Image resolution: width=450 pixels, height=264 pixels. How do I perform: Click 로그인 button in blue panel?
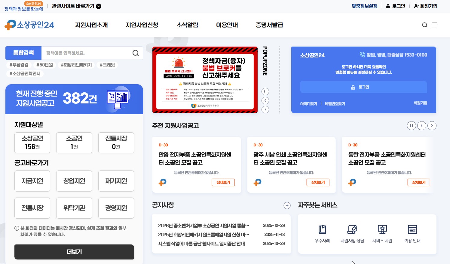(x=364, y=87)
